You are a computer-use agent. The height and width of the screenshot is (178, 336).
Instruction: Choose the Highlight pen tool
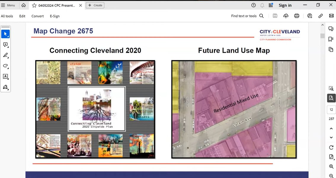tap(6, 55)
